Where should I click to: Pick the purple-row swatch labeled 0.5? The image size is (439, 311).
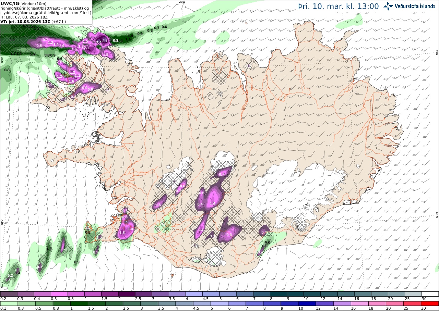[59, 294]
